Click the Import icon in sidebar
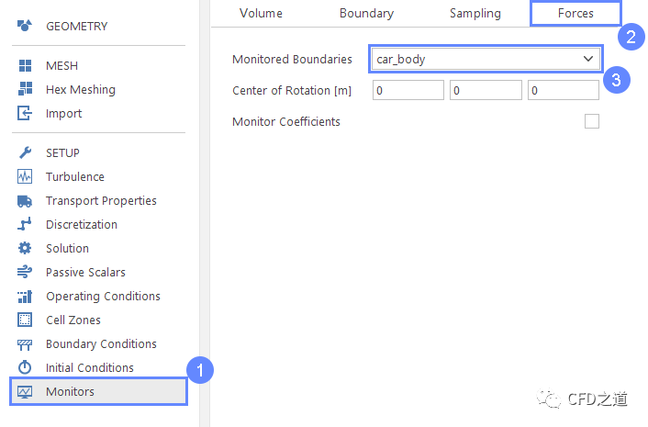Viewport: 648px width, 427px height. coord(25,114)
